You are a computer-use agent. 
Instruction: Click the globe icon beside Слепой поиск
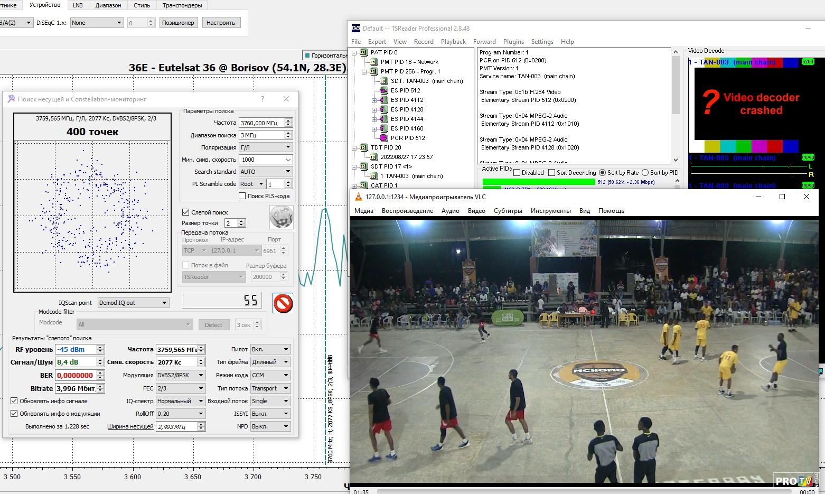point(281,217)
